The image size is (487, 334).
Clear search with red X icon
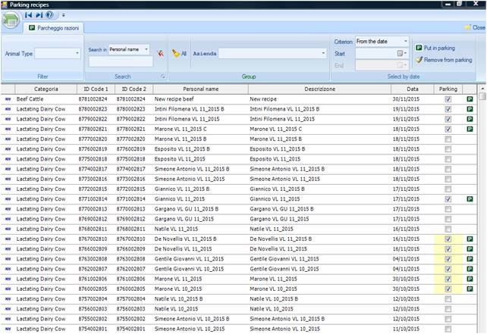[x=160, y=53]
